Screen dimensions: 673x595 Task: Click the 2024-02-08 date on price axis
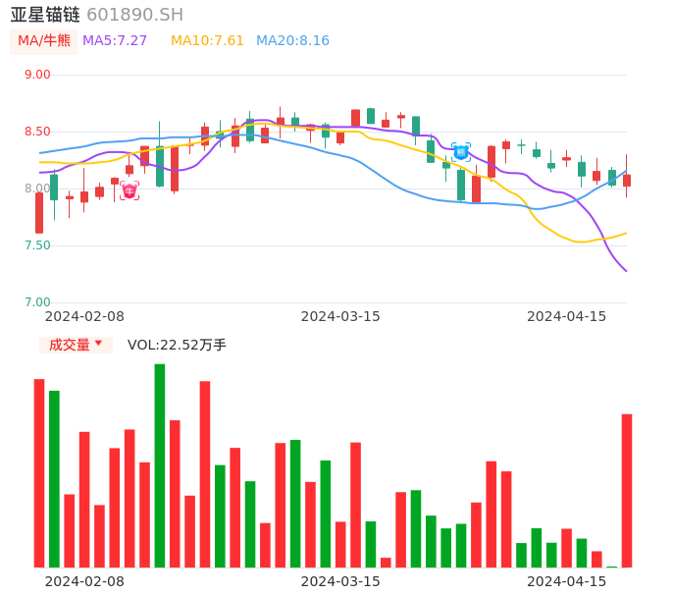84,316
